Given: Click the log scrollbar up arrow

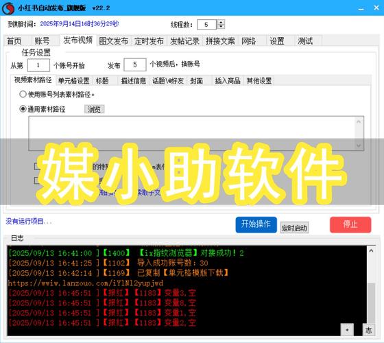Looking at the screenshot, I should (x=371, y=250).
